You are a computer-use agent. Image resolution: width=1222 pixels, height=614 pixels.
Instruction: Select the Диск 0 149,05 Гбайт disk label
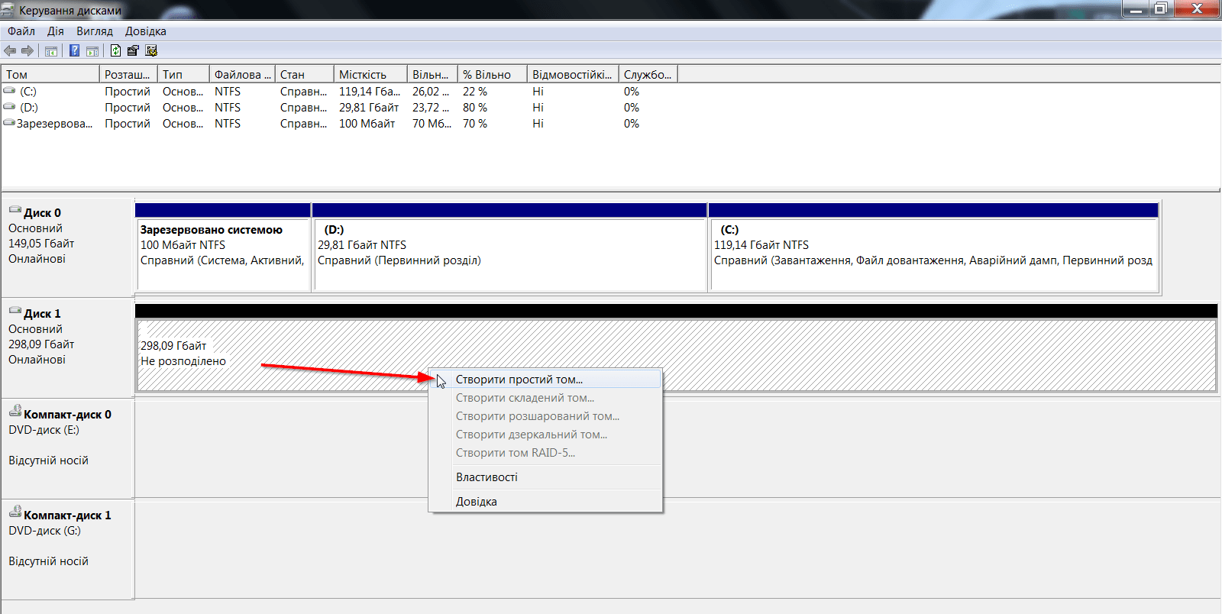(67, 248)
